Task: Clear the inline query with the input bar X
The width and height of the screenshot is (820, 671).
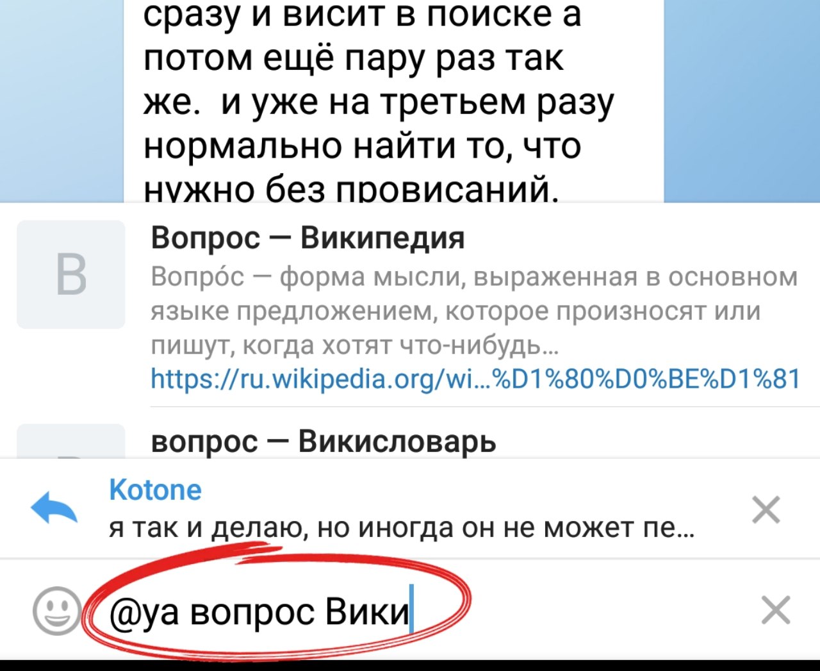Action: point(776,609)
